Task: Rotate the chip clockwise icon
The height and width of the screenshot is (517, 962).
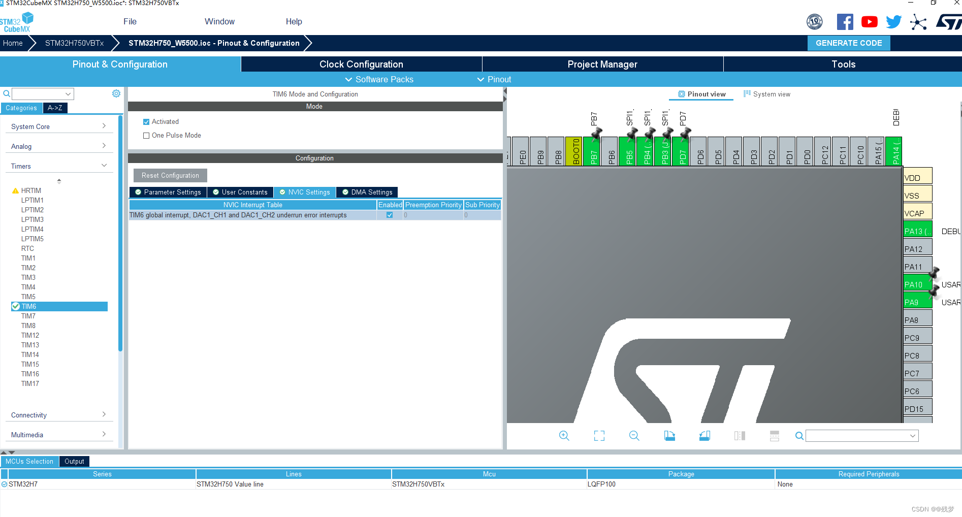Action: tap(669, 436)
